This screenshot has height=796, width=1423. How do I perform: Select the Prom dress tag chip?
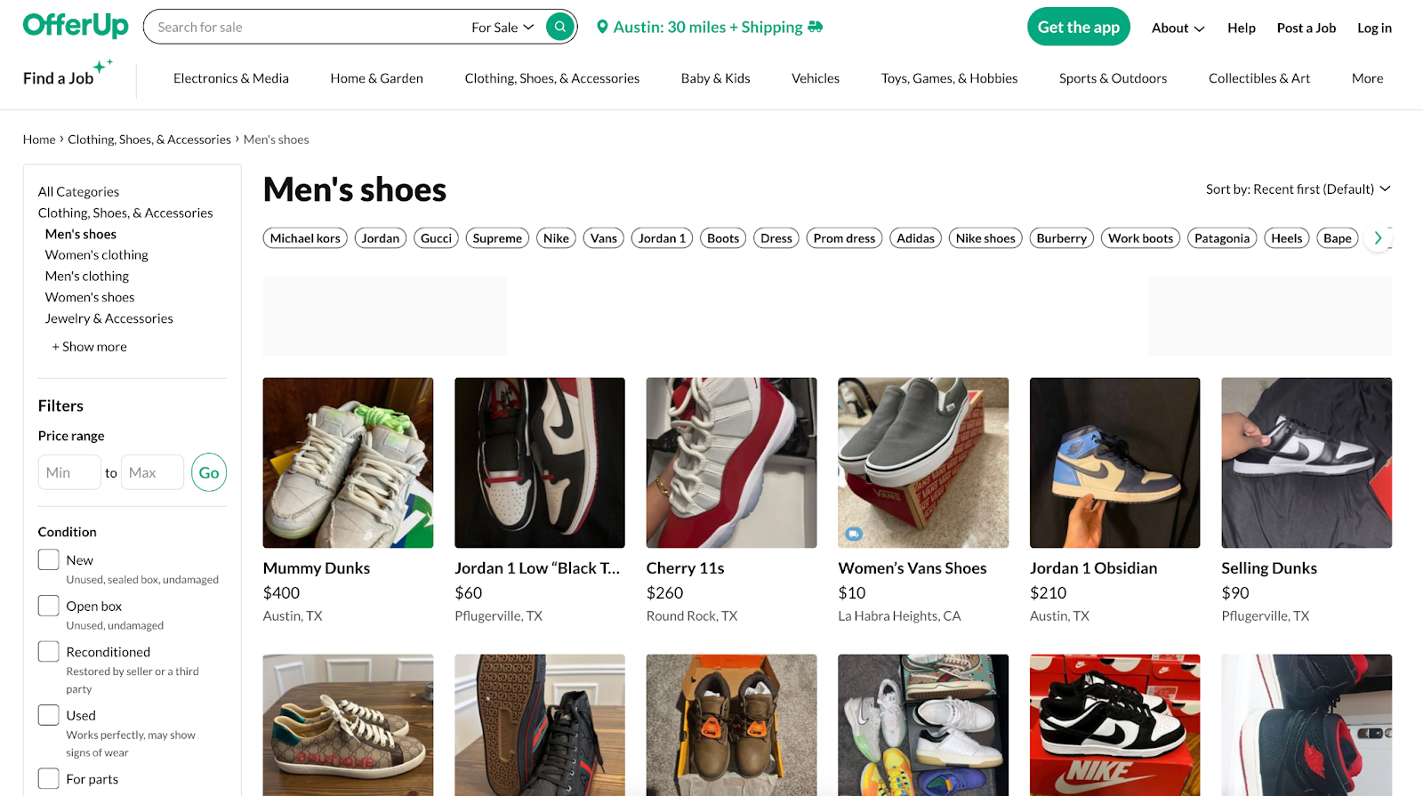pos(844,237)
